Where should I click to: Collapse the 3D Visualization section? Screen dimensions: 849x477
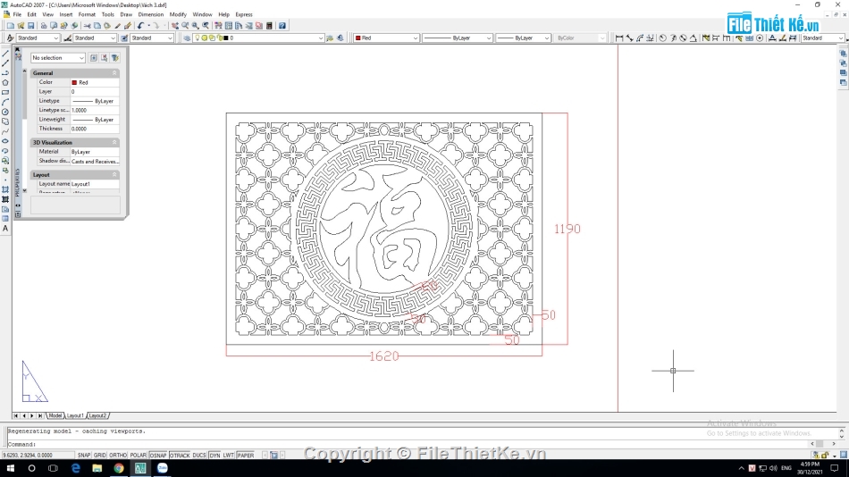(x=114, y=142)
